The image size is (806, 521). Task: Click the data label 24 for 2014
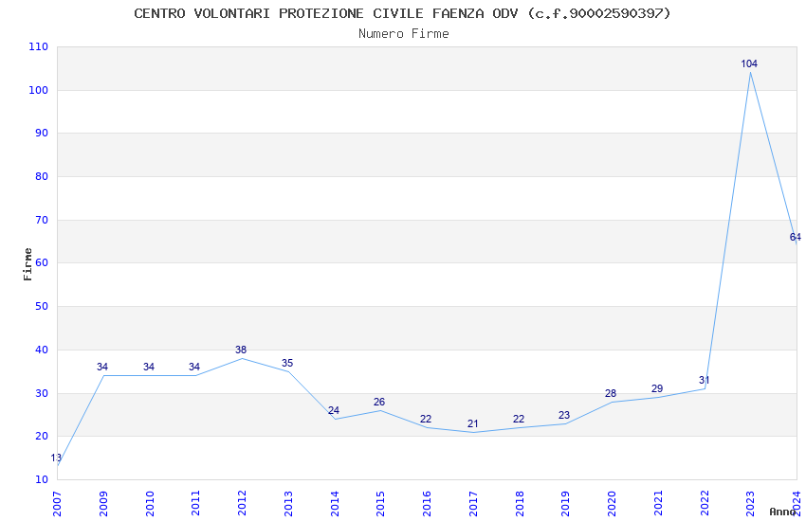(x=334, y=410)
